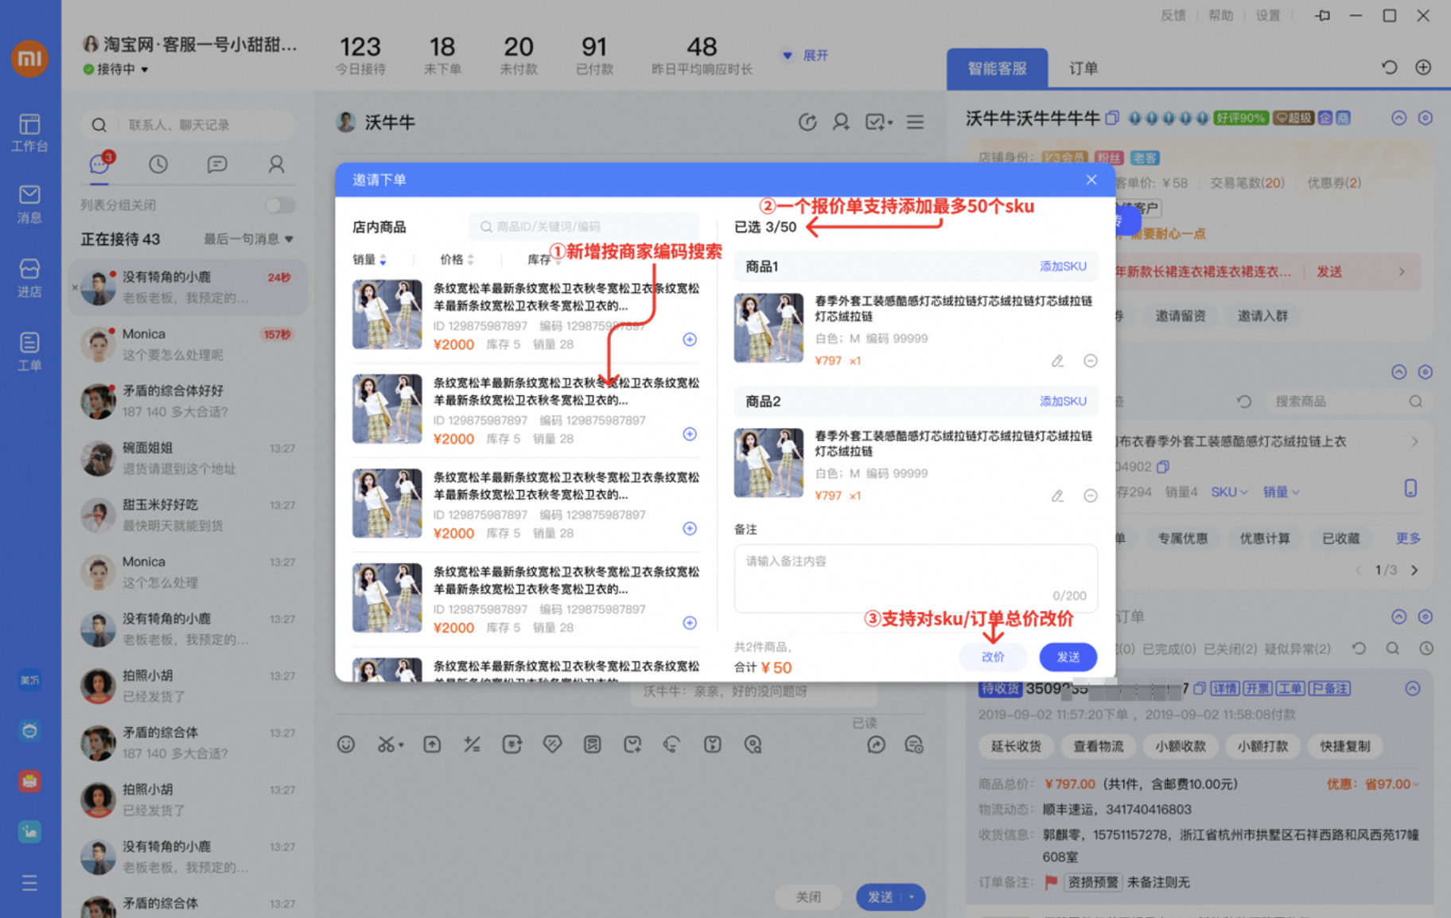
Task: Click the emoji icon in chat toolbar
Action: (345, 745)
